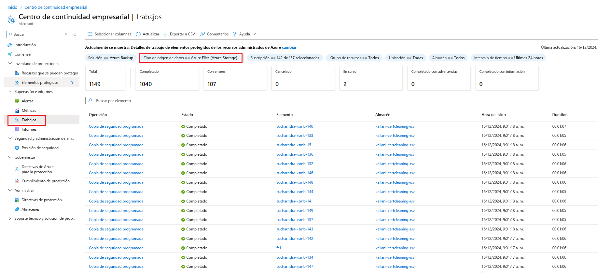Go to Inicio breadcrumb link

click(x=12, y=7)
